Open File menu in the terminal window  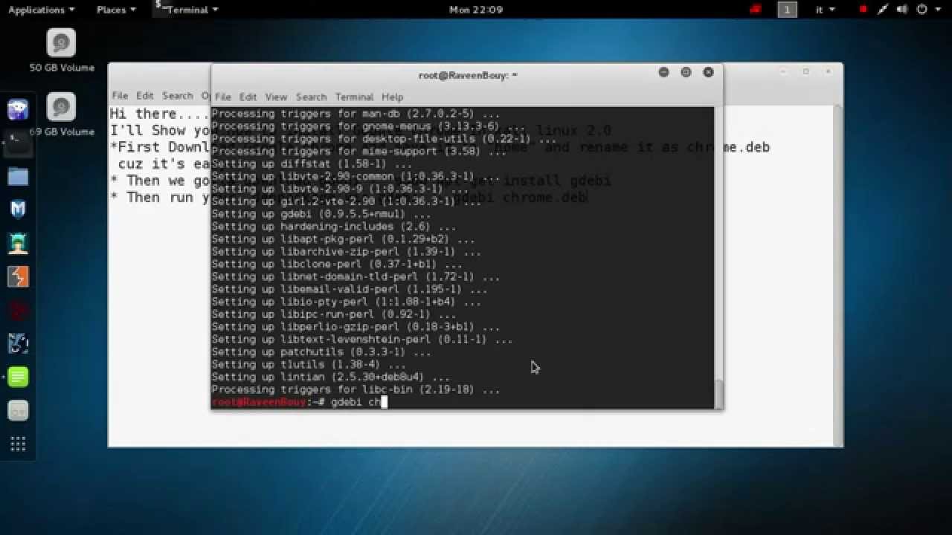222,97
